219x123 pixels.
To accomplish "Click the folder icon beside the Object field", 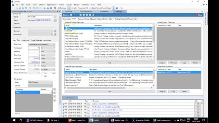I will click(x=55, y=17).
